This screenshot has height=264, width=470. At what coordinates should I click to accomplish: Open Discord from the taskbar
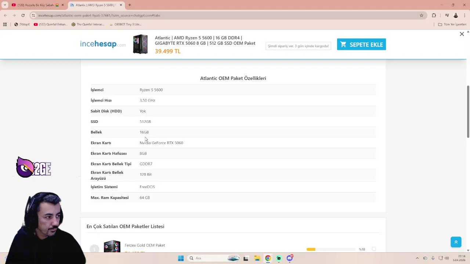pos(290,258)
